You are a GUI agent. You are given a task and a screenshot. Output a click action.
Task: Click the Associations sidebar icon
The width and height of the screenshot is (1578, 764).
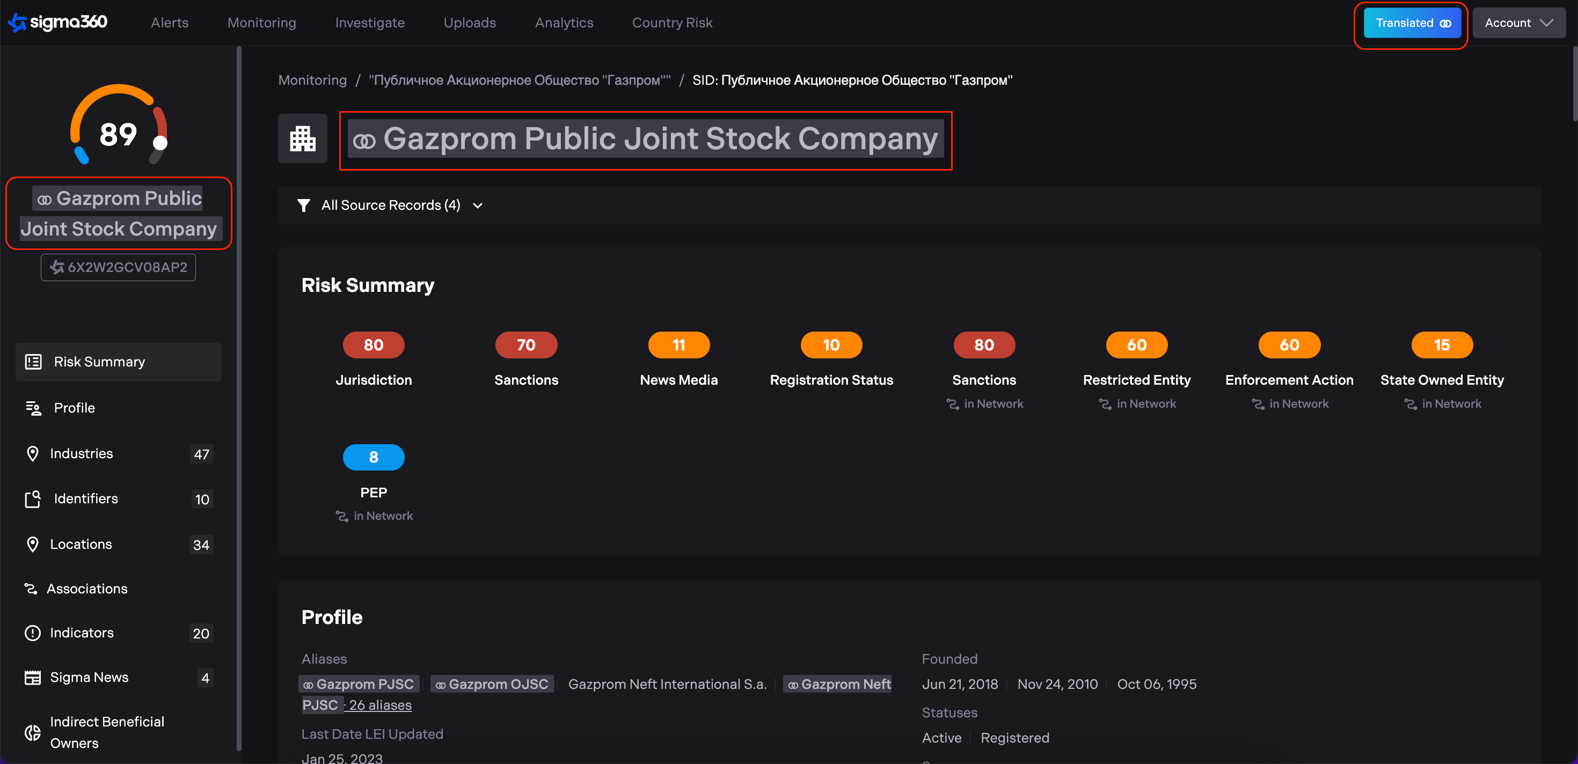[31, 589]
